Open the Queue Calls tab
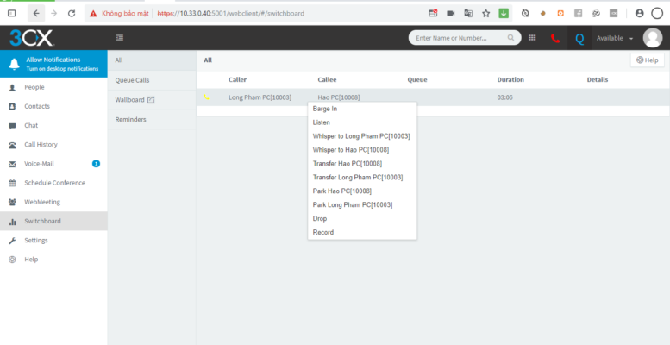Screen dimensions: 670x345 pos(133,80)
